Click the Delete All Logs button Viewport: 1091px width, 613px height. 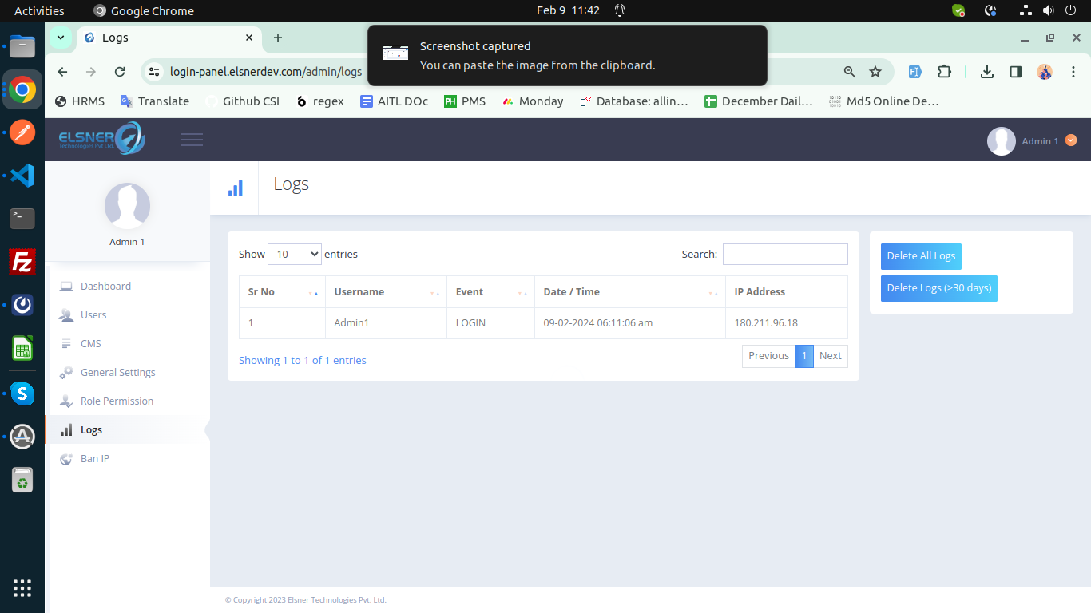[x=920, y=256]
